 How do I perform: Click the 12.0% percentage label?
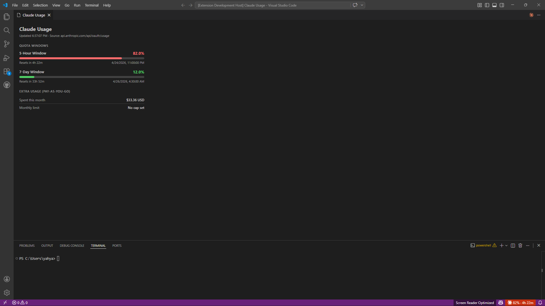point(139,72)
